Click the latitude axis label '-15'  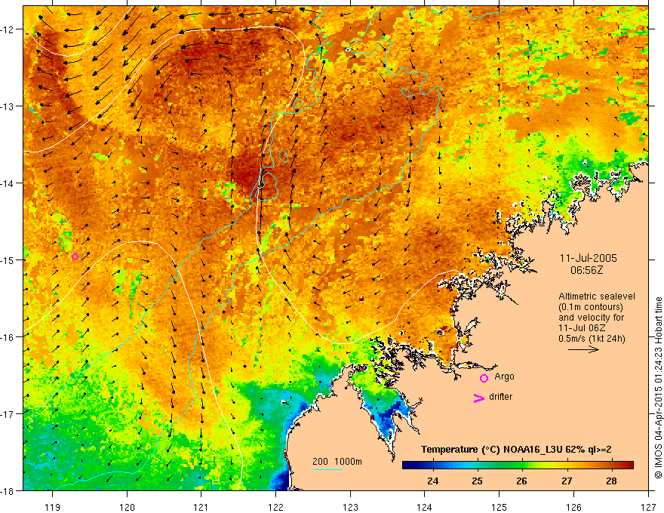click(8, 260)
